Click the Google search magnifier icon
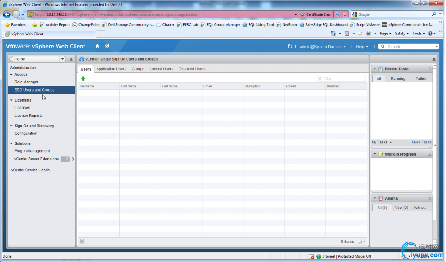 [x=434, y=14]
